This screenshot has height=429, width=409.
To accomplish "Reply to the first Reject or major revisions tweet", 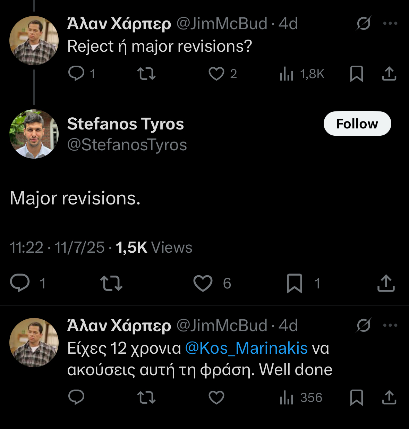I will (76, 74).
